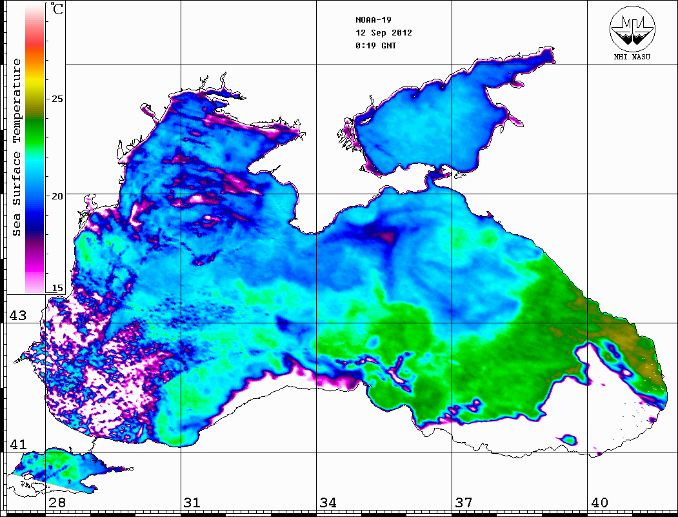678x517 pixels.
Task: Click the 'MHI NASU' caption text
Action: point(632,57)
